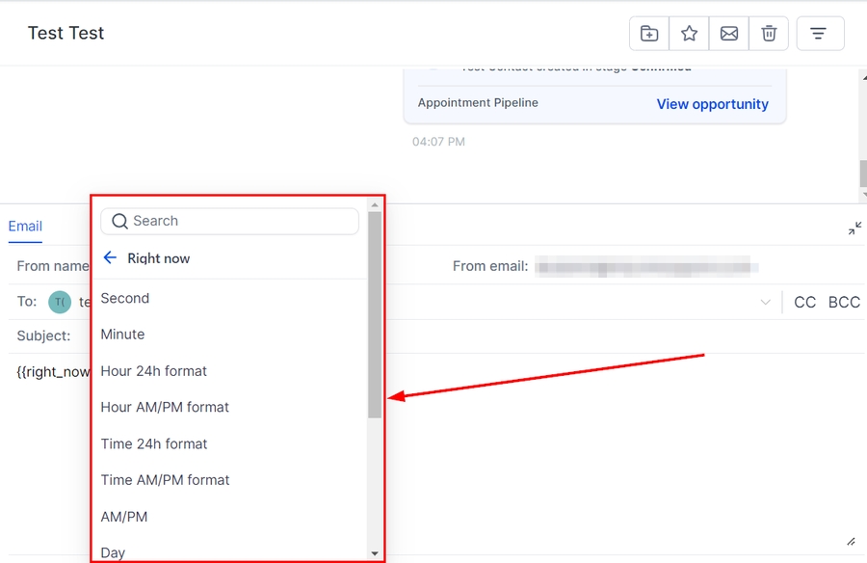Choose Hour 24h format option
867x563 pixels.
click(x=154, y=371)
